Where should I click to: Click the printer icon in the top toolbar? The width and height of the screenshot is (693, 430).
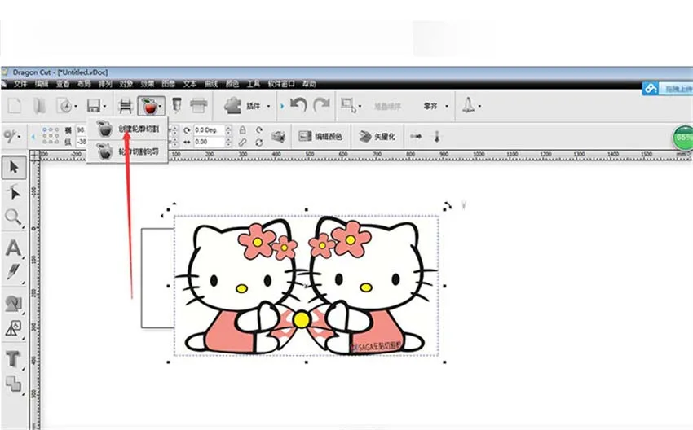click(198, 106)
